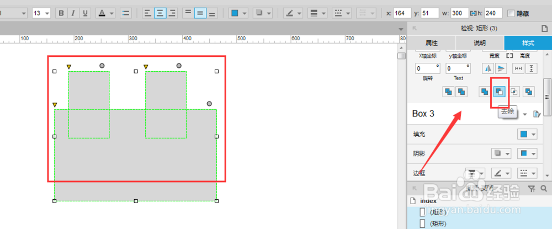Search in the outline panel
The image size is (552, 229).
tap(544, 189)
